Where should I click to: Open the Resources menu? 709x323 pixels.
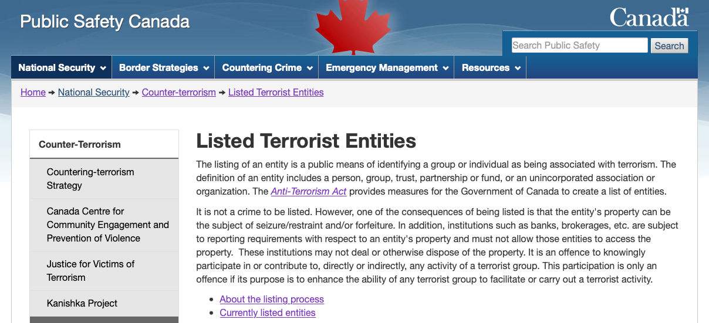coord(490,67)
